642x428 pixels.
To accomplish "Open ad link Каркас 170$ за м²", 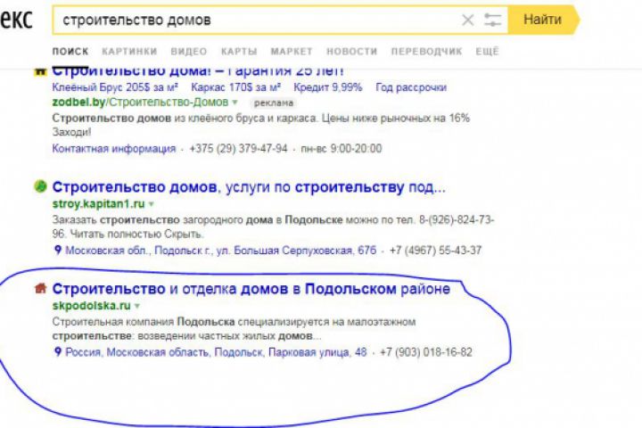I will click(235, 87).
